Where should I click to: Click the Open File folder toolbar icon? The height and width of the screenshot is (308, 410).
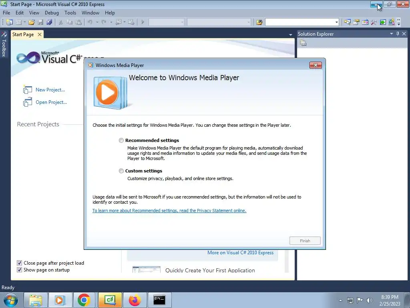(x=32, y=22)
